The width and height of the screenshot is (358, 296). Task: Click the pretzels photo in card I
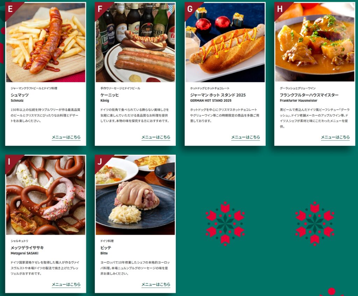pos(46,195)
